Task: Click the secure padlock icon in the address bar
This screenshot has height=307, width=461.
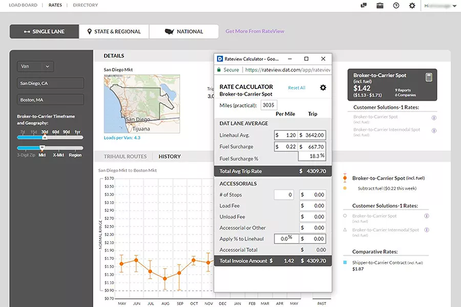Action: 219,70
